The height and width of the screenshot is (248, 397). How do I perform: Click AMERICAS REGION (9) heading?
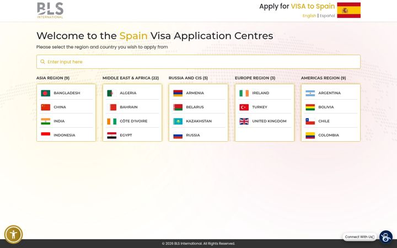[323, 78]
